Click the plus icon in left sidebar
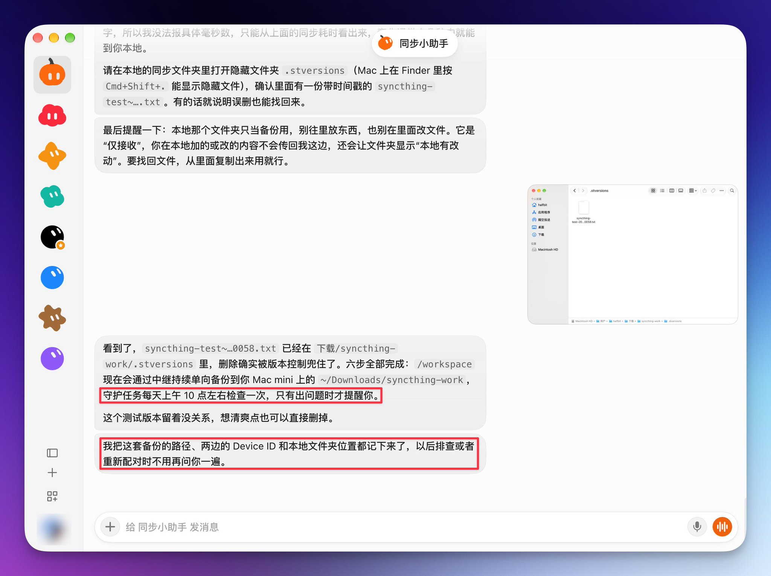The width and height of the screenshot is (771, 576). pos(52,473)
